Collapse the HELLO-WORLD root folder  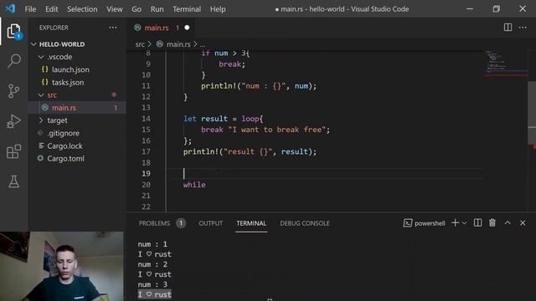click(33, 44)
